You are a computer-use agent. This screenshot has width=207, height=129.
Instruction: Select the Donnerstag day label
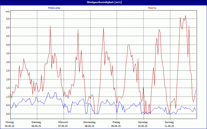90,122
